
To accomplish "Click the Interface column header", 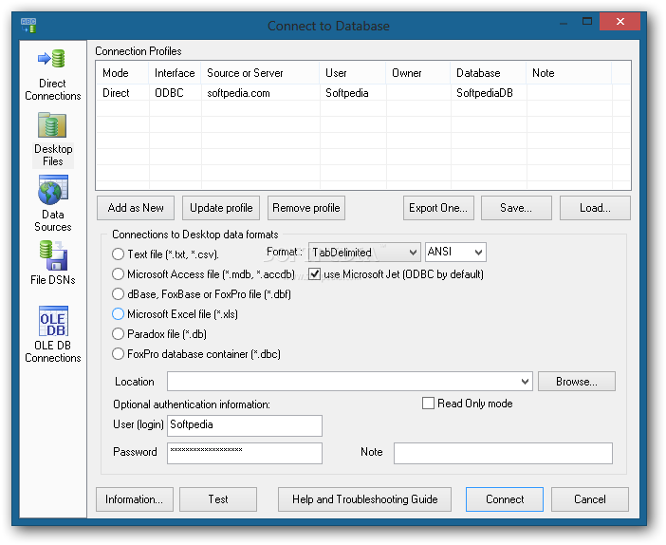I will click(175, 73).
